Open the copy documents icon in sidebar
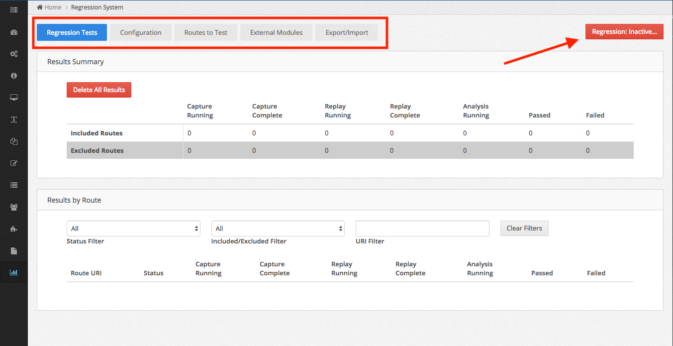The width and height of the screenshot is (673, 346). point(14,141)
